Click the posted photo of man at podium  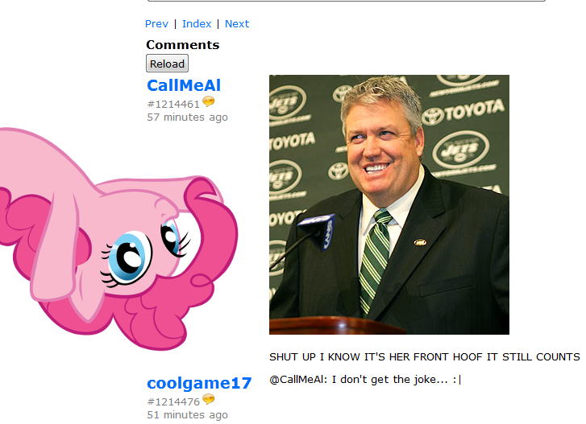click(x=389, y=204)
